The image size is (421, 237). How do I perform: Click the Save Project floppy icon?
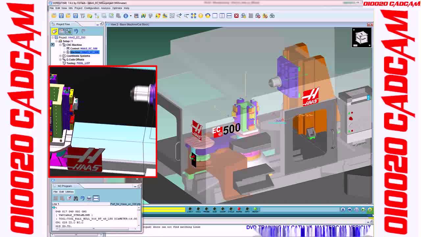[x=61, y=16]
